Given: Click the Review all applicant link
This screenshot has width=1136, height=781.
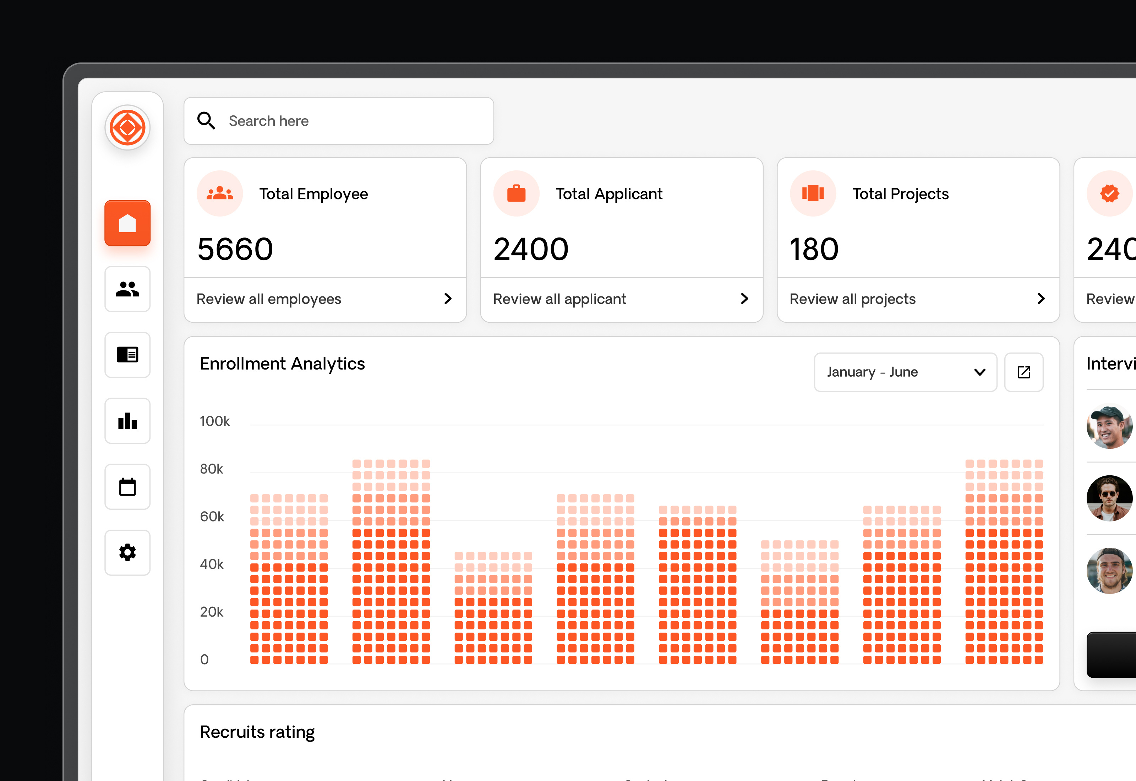Looking at the screenshot, I should (x=559, y=299).
